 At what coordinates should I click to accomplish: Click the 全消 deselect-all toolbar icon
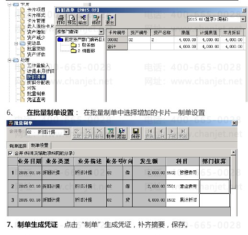point(88,133)
